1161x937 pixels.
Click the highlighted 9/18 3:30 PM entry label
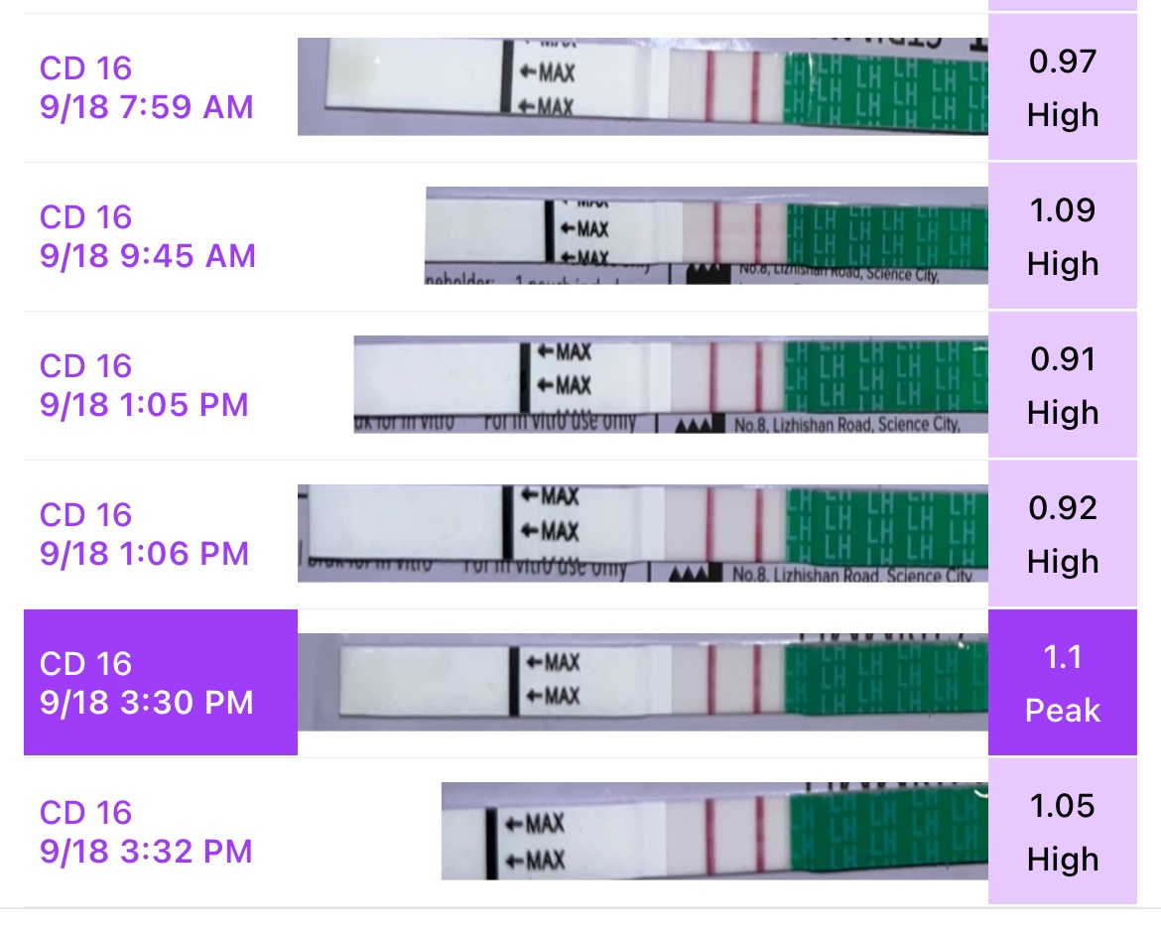pyautogui.click(x=147, y=683)
